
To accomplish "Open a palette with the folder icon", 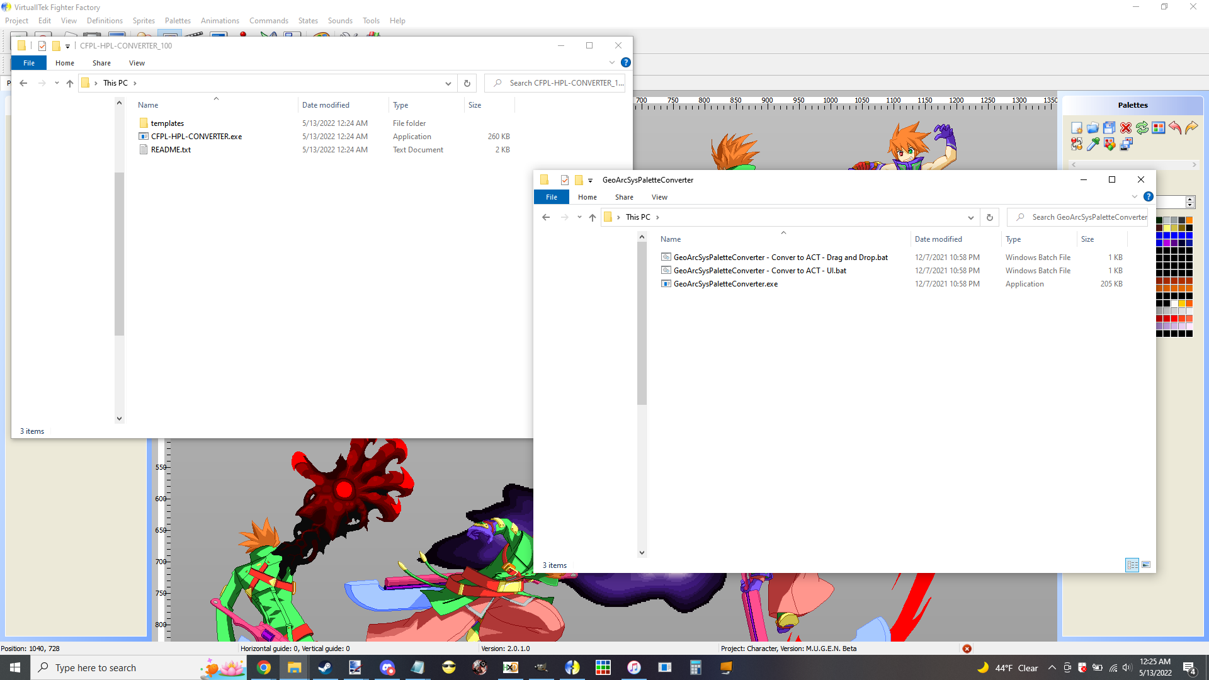I will pos(1093,128).
